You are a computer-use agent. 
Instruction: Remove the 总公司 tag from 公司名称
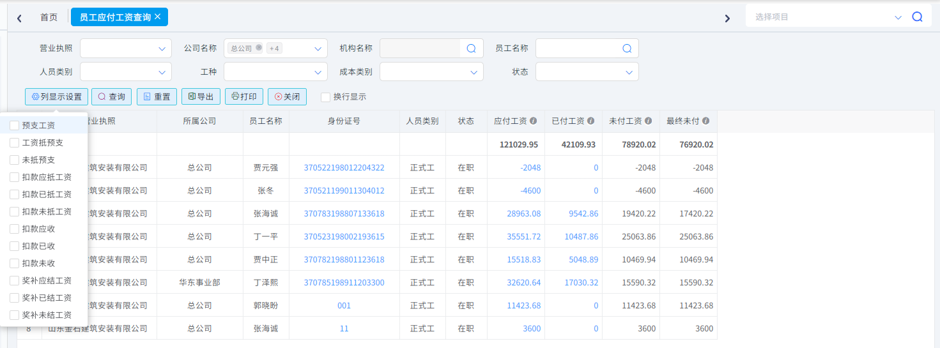259,48
